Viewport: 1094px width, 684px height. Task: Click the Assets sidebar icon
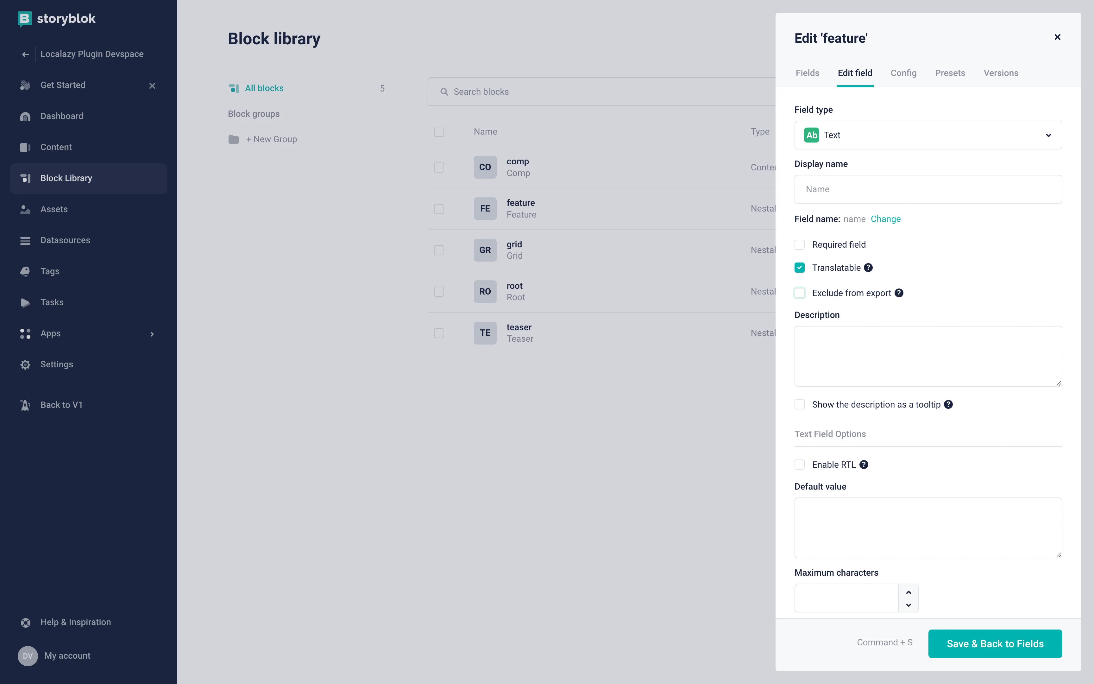coord(25,209)
